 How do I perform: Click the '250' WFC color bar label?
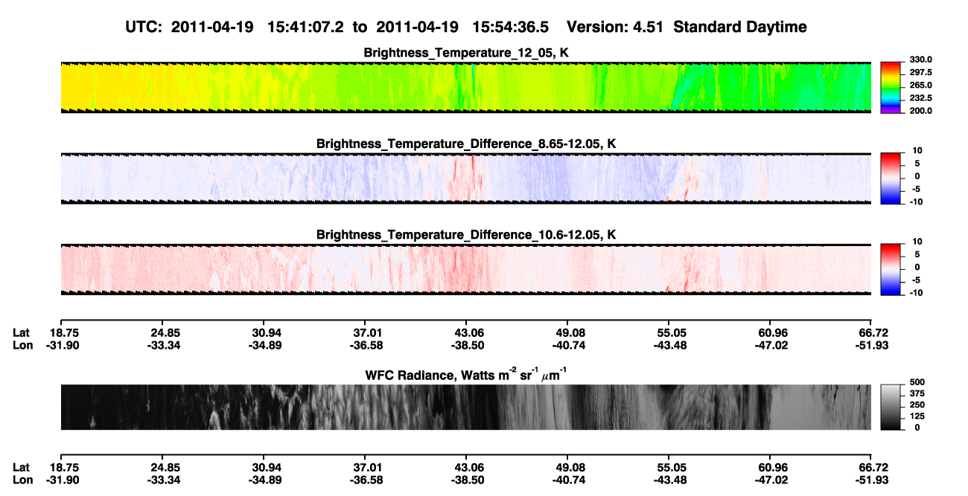click(x=919, y=405)
